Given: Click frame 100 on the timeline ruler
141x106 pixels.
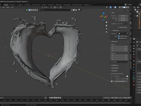Looking at the screenshot, I should pyautogui.click(x=39, y=100).
